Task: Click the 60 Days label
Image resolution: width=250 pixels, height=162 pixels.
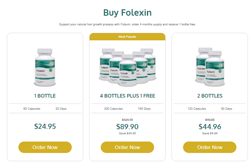Action: point(227,108)
